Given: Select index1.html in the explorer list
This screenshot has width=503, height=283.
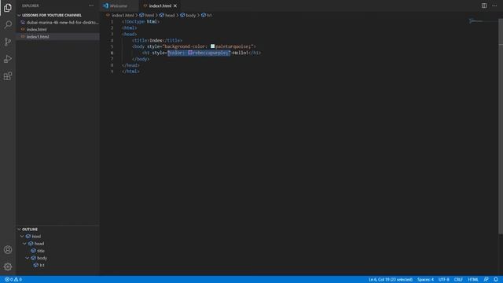Looking at the screenshot, I should [58, 37].
